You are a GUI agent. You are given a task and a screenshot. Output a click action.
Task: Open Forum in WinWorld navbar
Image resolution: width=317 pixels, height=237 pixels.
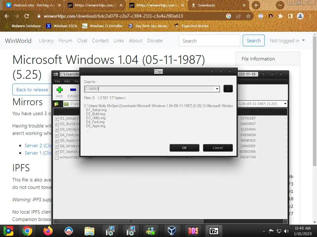(x=65, y=41)
